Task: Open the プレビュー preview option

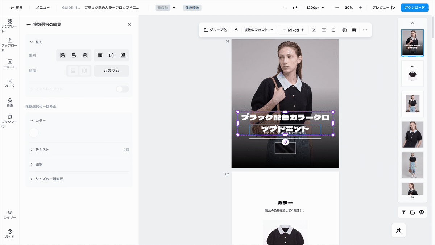Action: [x=384, y=8]
